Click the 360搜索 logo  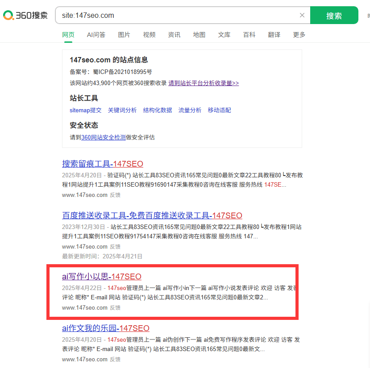click(x=25, y=15)
